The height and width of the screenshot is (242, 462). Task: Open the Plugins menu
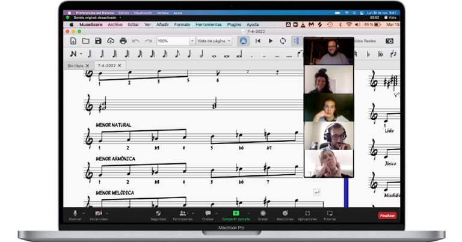(x=234, y=25)
